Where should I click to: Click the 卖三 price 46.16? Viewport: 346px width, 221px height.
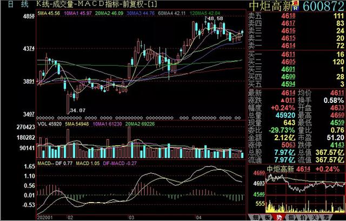click(x=288, y=30)
